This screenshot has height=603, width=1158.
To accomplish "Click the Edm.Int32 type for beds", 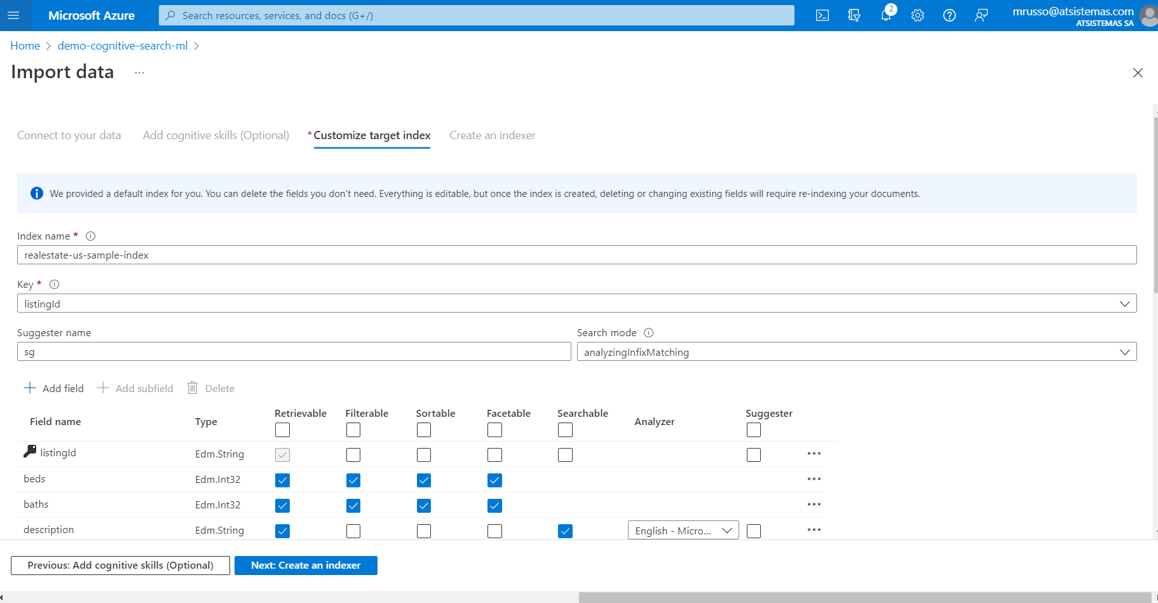I will pyautogui.click(x=218, y=479).
